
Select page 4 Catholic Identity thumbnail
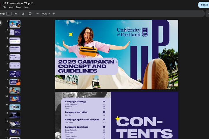click(15, 49)
